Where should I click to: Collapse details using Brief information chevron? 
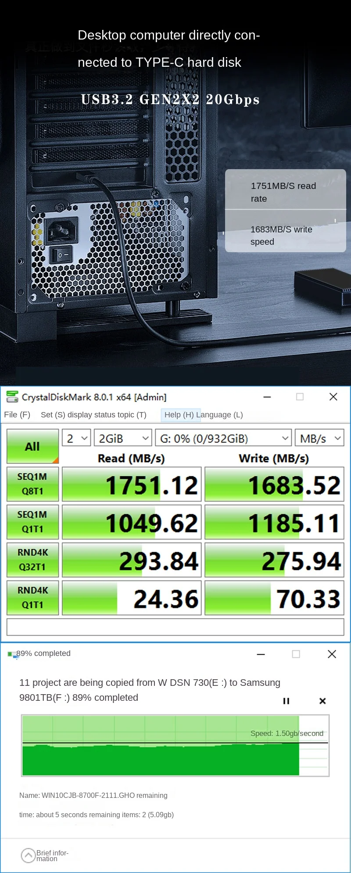click(x=28, y=855)
